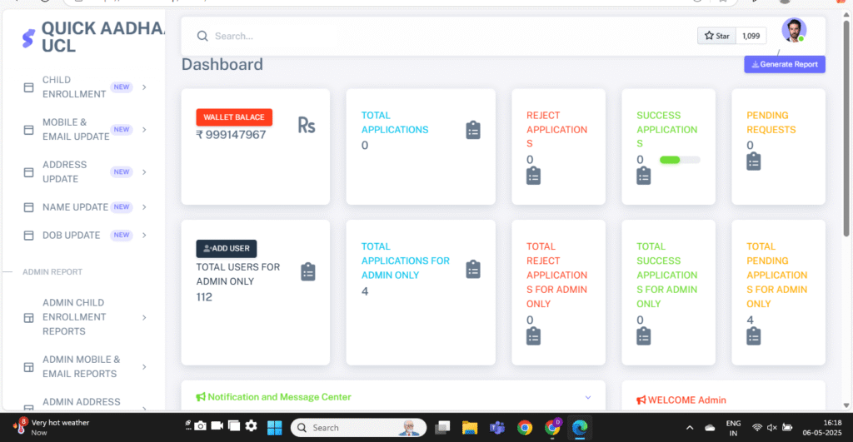Collapse the Notification and Message Center chevron
853x442 pixels.
tap(588, 397)
